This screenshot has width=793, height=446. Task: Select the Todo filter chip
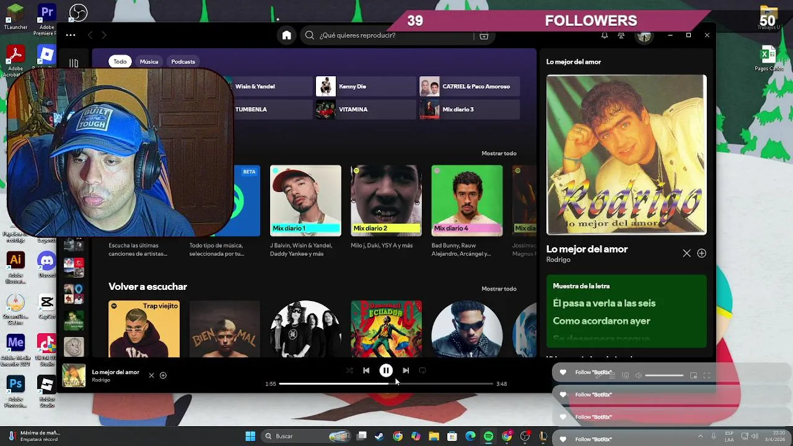point(120,61)
